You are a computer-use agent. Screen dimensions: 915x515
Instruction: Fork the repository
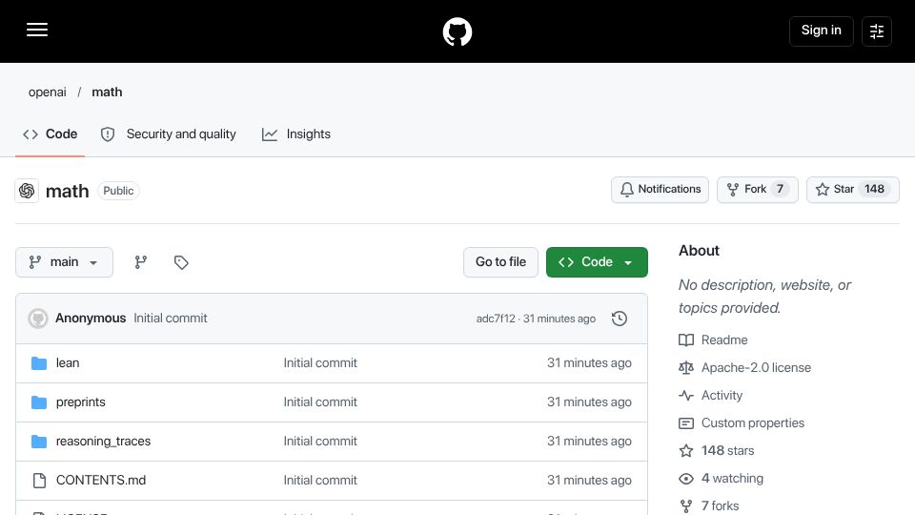tap(758, 190)
